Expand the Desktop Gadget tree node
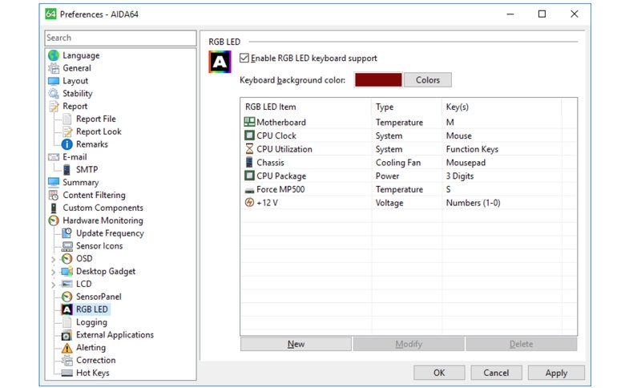This screenshot has height=388, width=617. [53, 272]
